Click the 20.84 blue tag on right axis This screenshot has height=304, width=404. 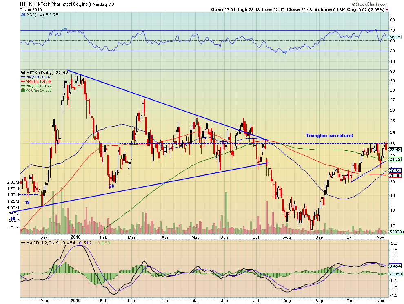point(395,170)
